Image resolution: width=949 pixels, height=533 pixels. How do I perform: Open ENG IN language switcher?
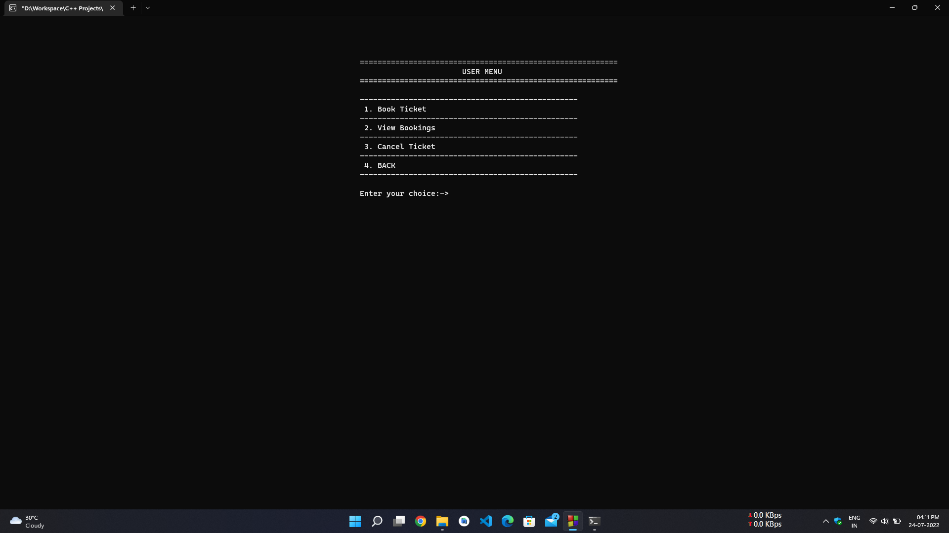854,521
